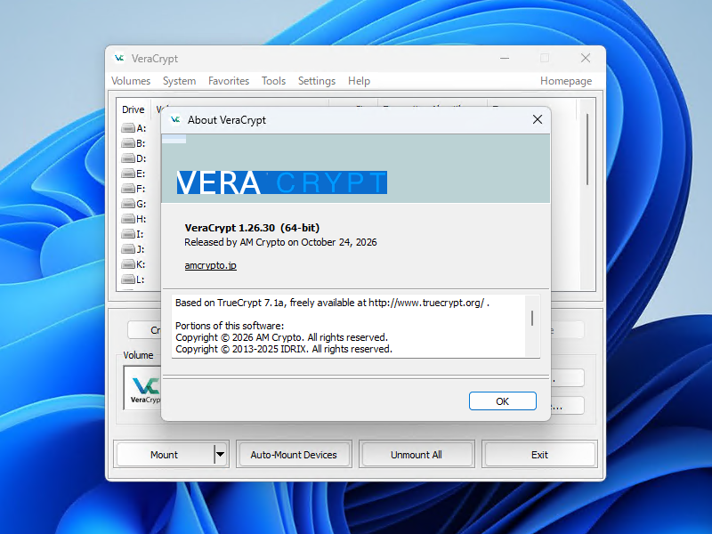
Task: Click the VeraCrypt icon in About title bar
Action: click(175, 120)
